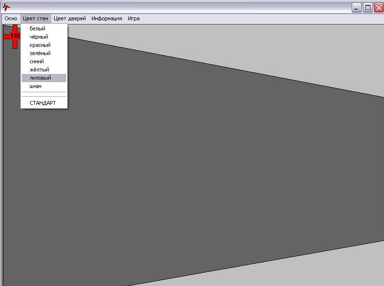Reset wall color with СТАНДАРТ
384x286 pixels.
click(x=43, y=103)
